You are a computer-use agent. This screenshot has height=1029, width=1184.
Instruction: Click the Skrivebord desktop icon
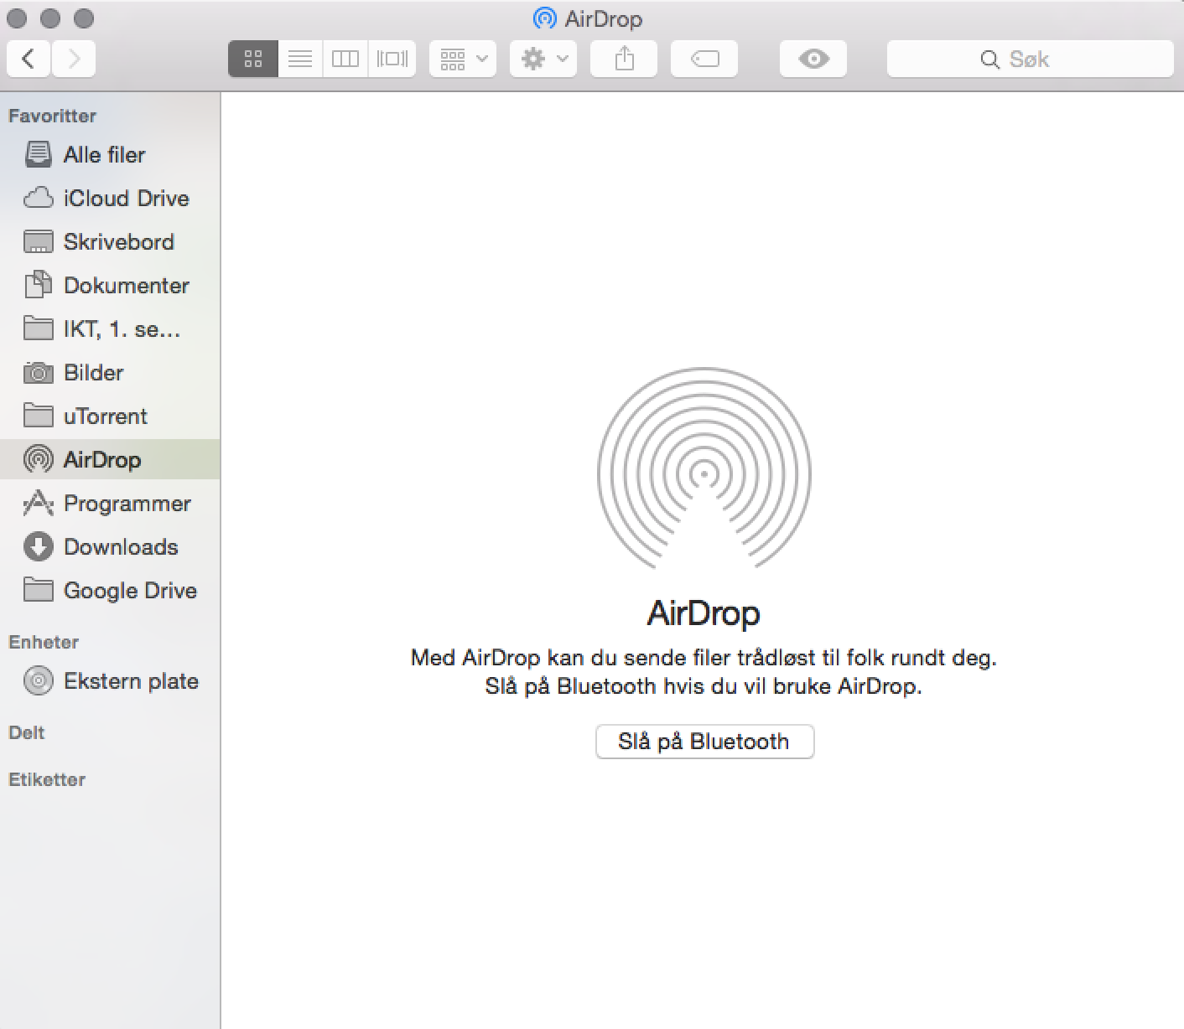(38, 241)
